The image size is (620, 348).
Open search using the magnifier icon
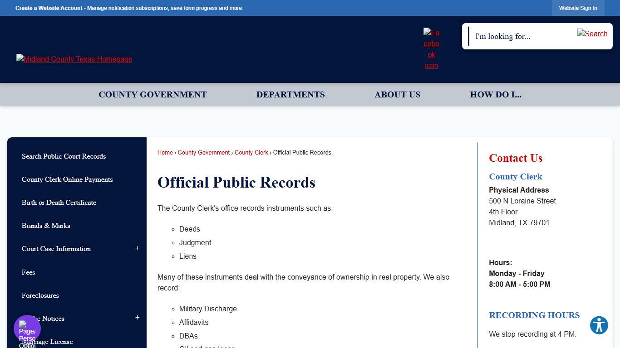coord(592,33)
